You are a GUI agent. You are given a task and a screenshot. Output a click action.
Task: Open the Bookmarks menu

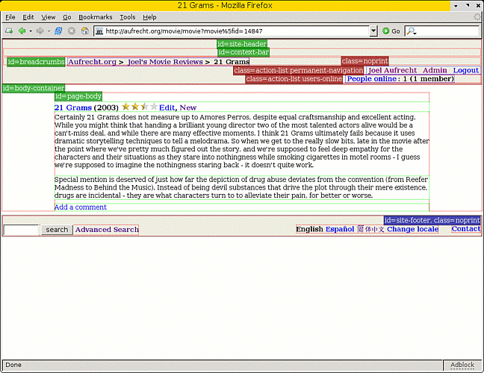coord(95,16)
